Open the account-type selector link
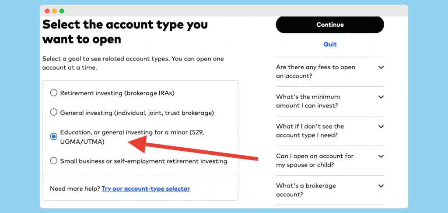448x213 pixels. click(x=146, y=189)
